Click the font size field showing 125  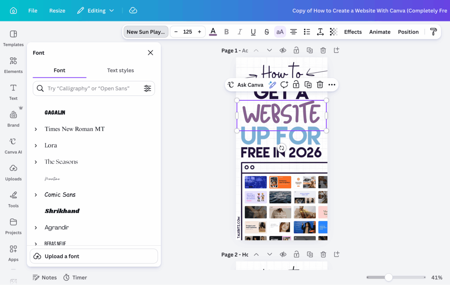point(187,32)
